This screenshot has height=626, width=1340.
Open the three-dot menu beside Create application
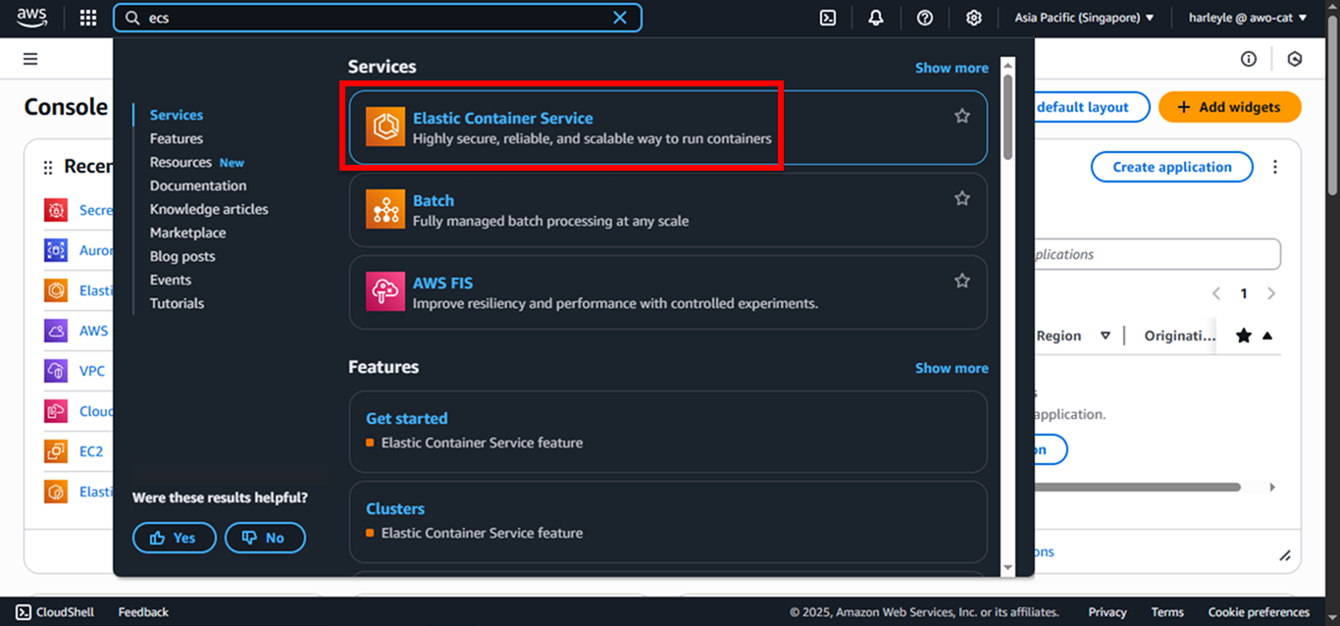[x=1275, y=167]
